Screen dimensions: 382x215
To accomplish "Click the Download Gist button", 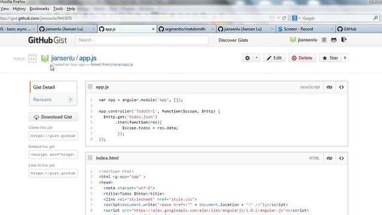I will (53, 117).
